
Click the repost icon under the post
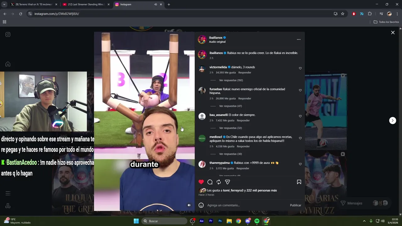[x=219, y=182]
